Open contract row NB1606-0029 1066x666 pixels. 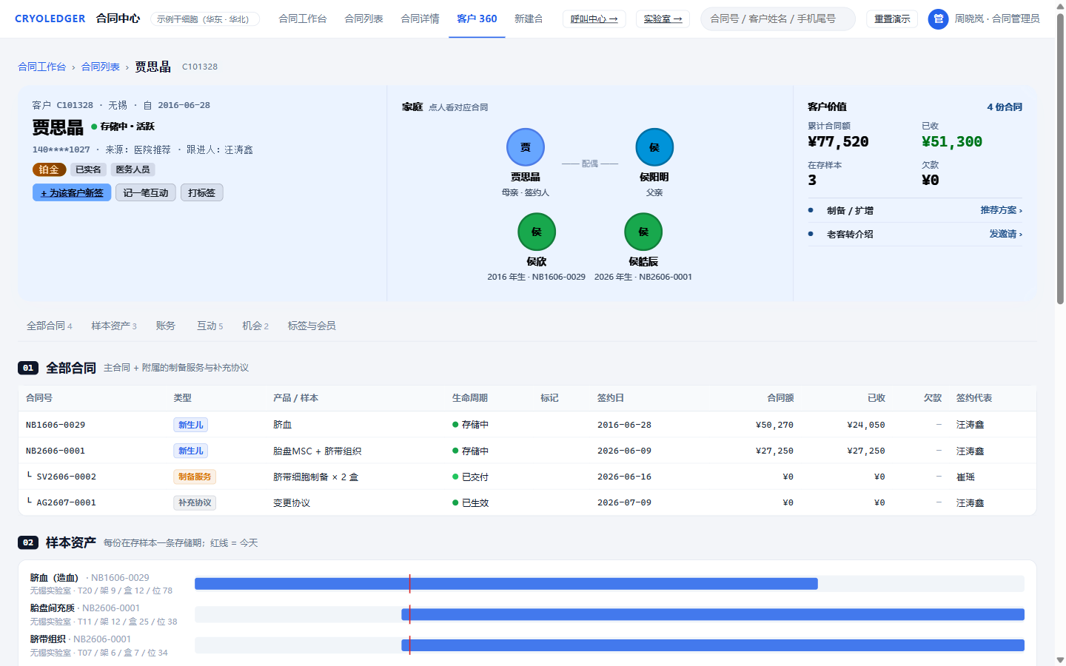527,425
